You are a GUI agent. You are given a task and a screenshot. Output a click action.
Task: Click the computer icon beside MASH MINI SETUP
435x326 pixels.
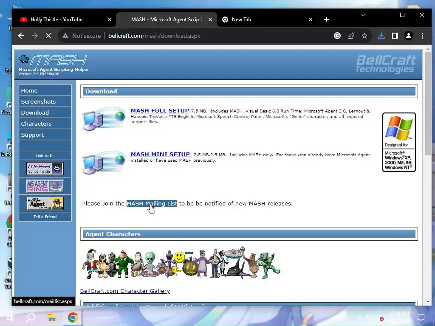[x=104, y=163]
